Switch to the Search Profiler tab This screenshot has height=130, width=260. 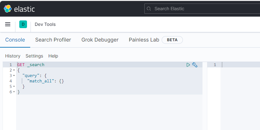pyautogui.click(x=53, y=40)
